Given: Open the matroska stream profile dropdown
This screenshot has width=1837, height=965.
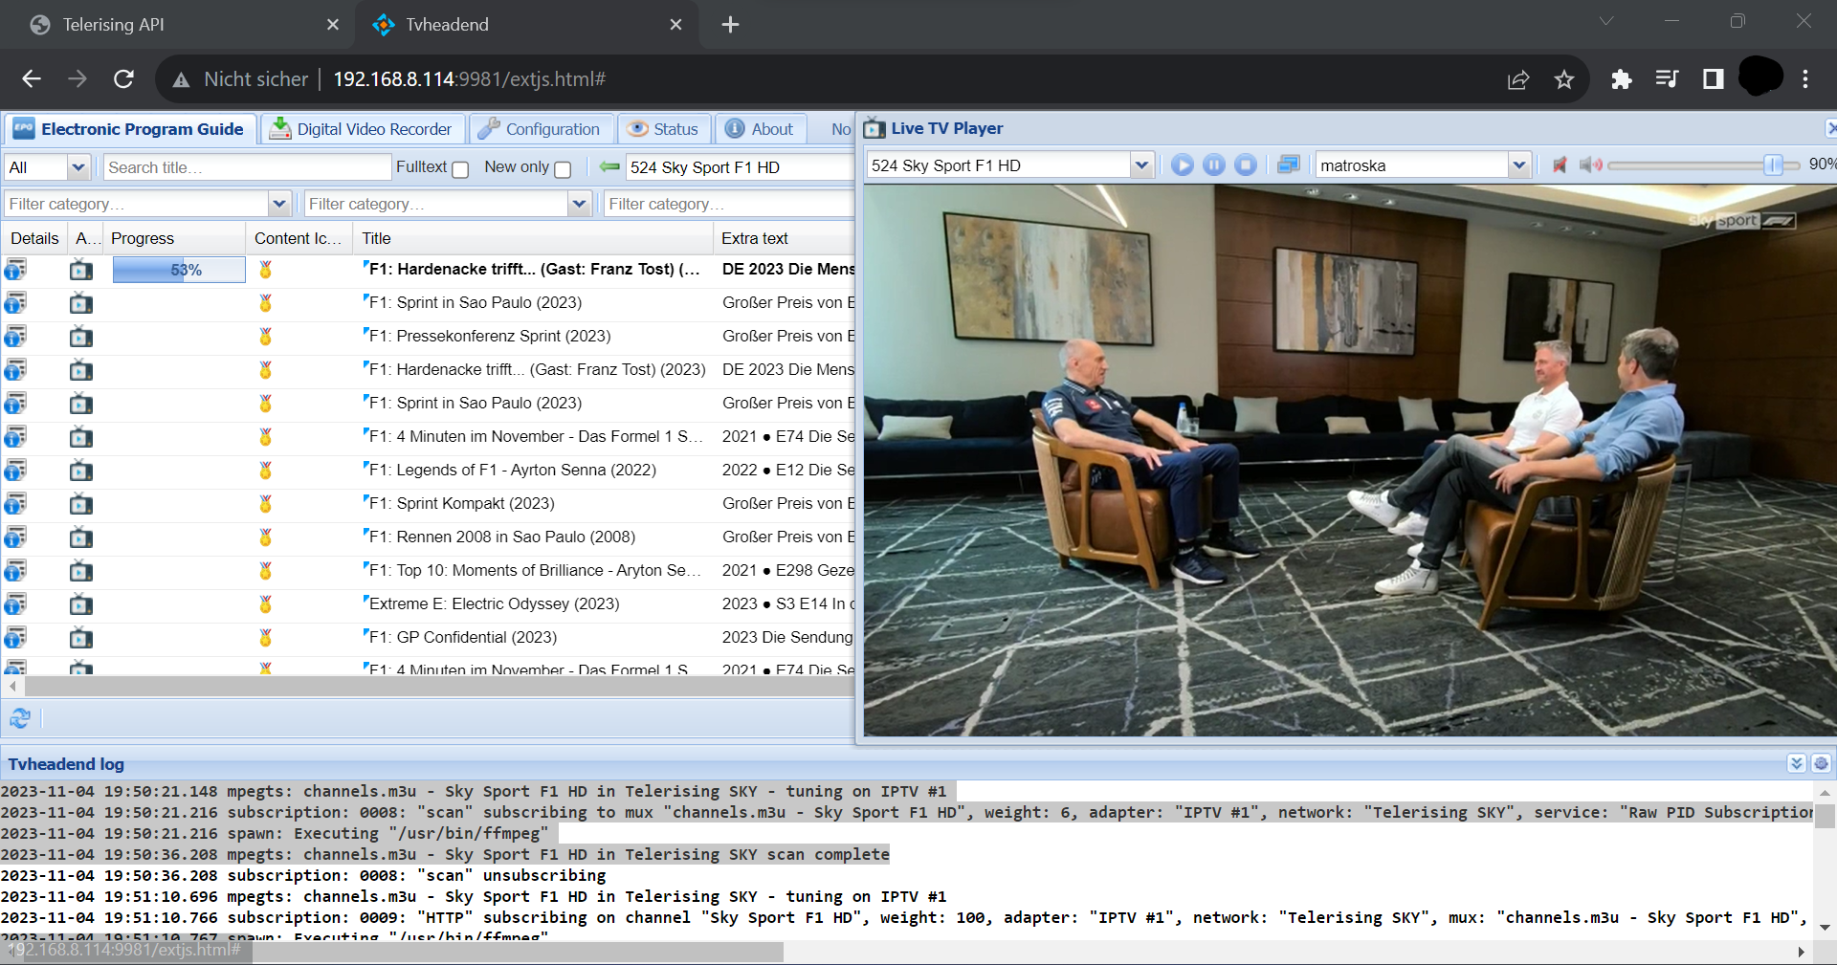Looking at the screenshot, I should 1518,165.
